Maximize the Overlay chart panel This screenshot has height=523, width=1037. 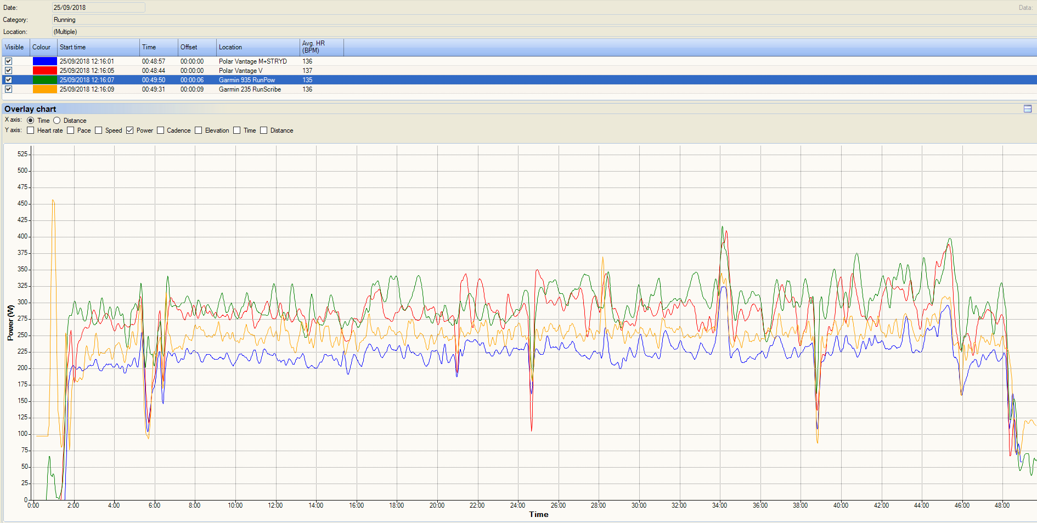click(x=1027, y=109)
